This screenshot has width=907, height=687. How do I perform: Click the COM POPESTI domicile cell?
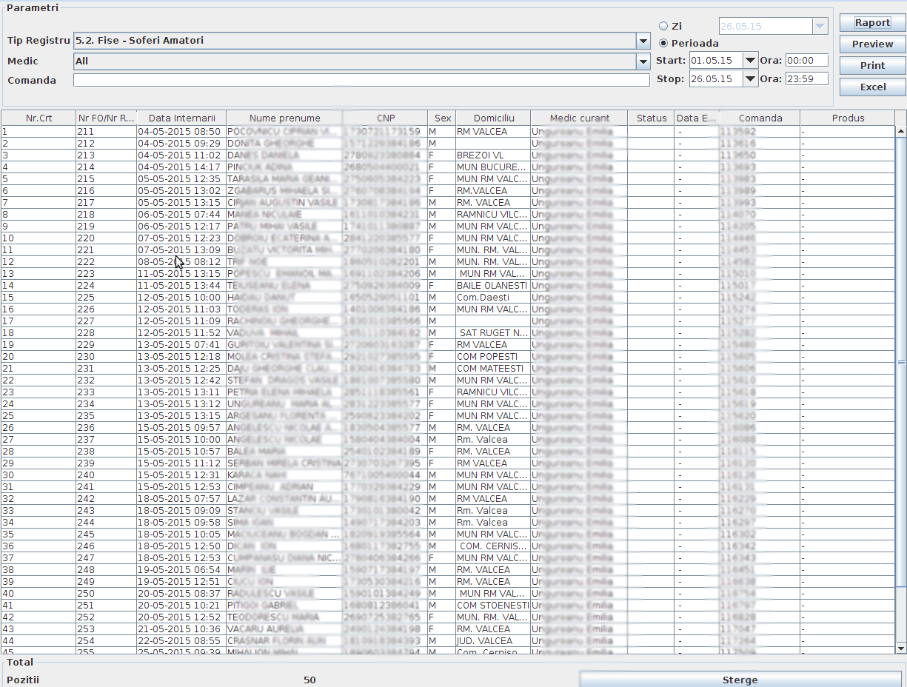tap(493, 356)
